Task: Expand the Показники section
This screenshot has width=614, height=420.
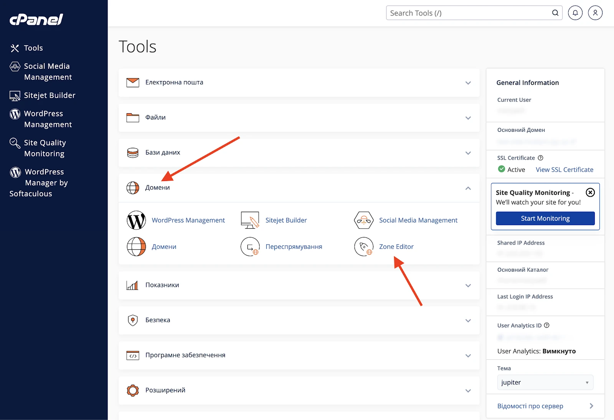Action: click(x=468, y=286)
